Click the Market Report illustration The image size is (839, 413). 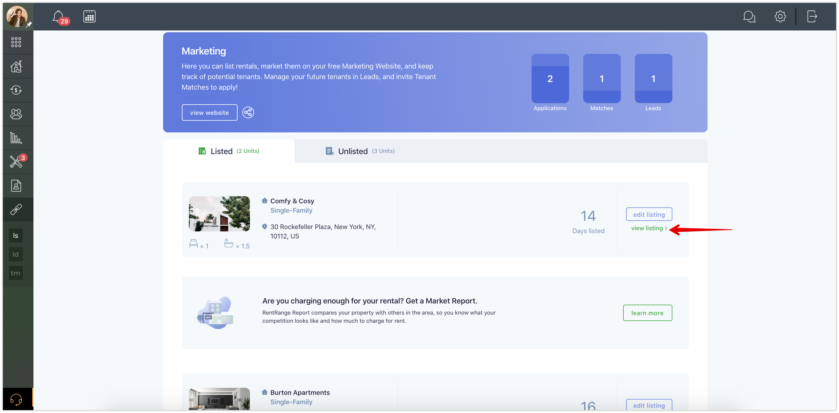coord(215,313)
